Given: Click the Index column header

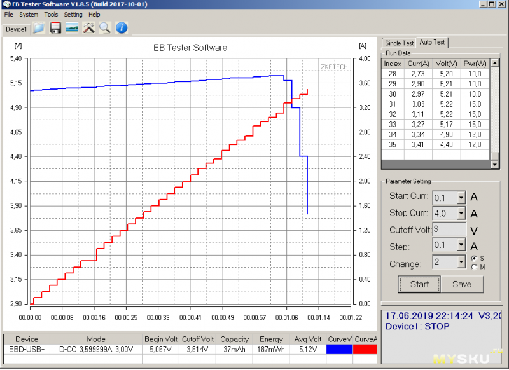Looking at the screenshot, I should click(x=393, y=64).
